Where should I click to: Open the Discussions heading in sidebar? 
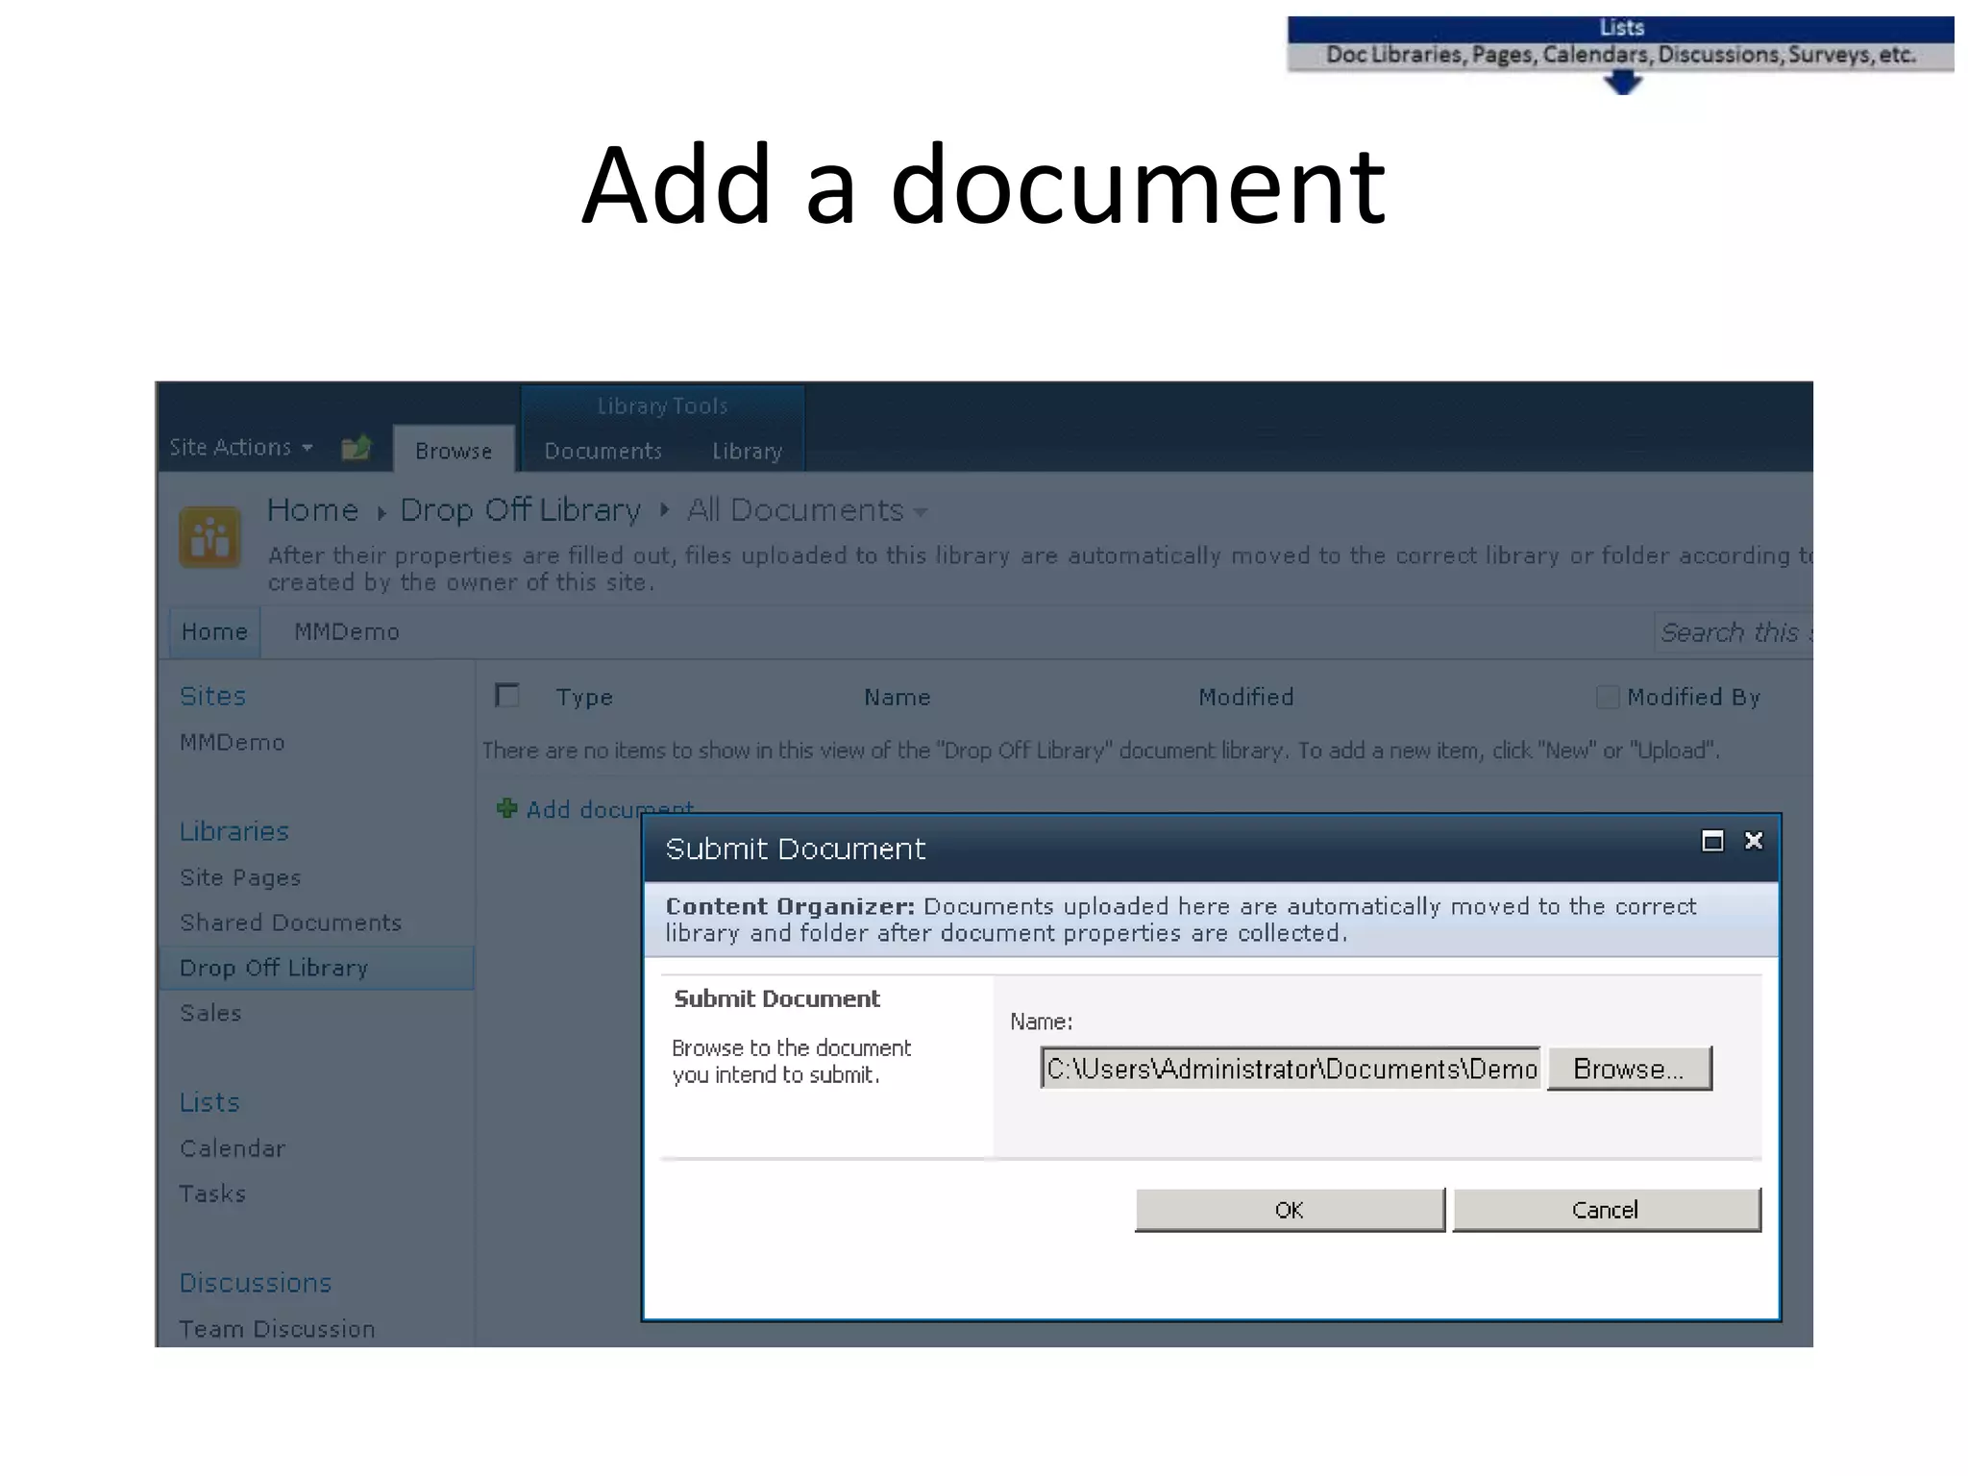point(256,1283)
